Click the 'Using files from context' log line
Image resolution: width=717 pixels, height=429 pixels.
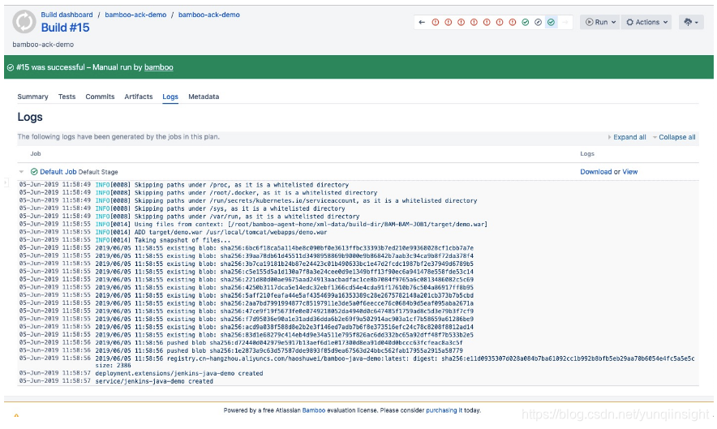[x=253, y=224]
